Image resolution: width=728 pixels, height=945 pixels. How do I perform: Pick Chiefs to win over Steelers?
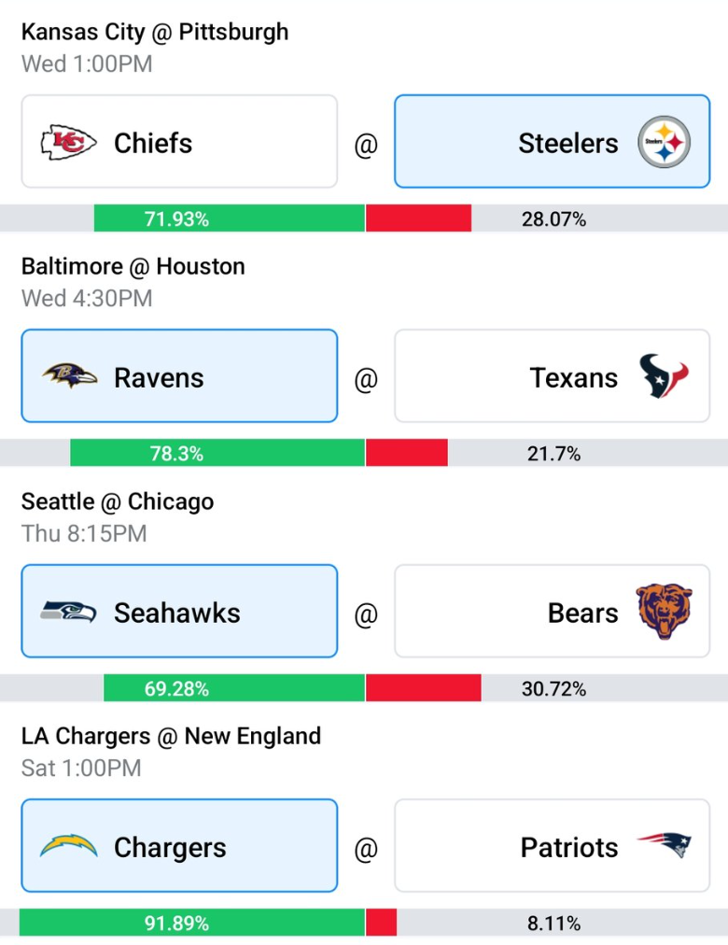179,142
